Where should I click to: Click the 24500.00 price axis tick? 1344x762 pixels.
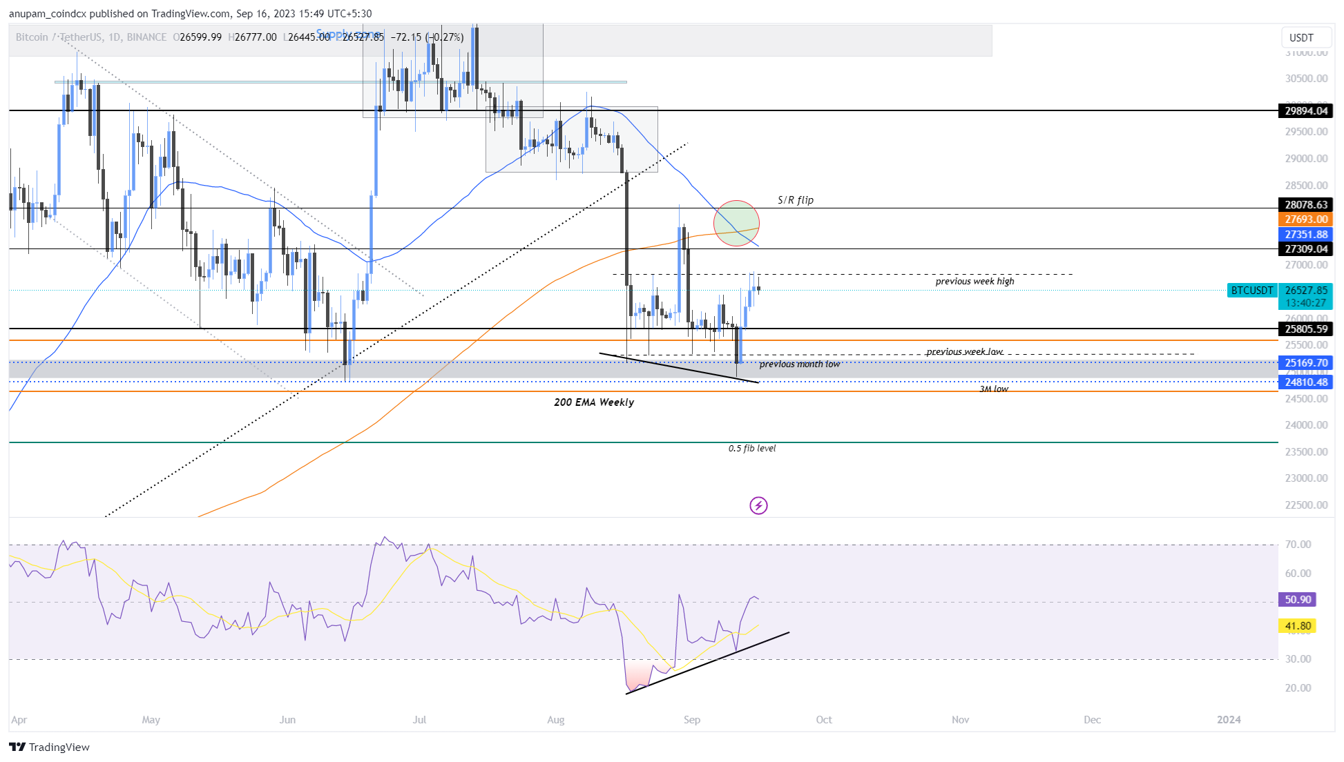click(1306, 399)
